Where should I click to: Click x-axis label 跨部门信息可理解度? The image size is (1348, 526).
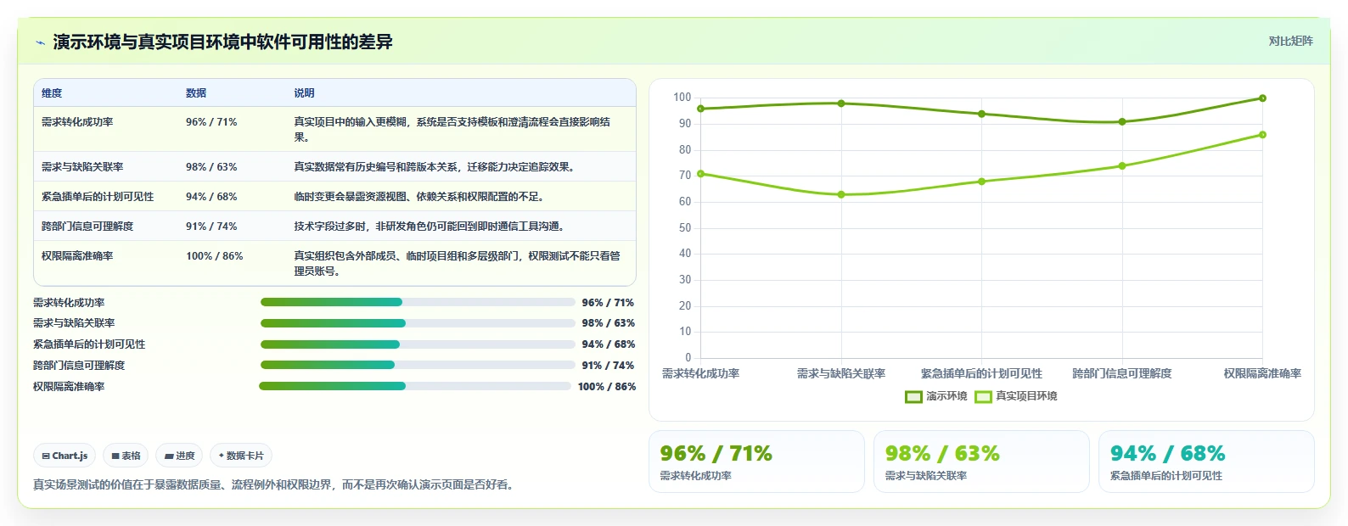click(x=1122, y=373)
